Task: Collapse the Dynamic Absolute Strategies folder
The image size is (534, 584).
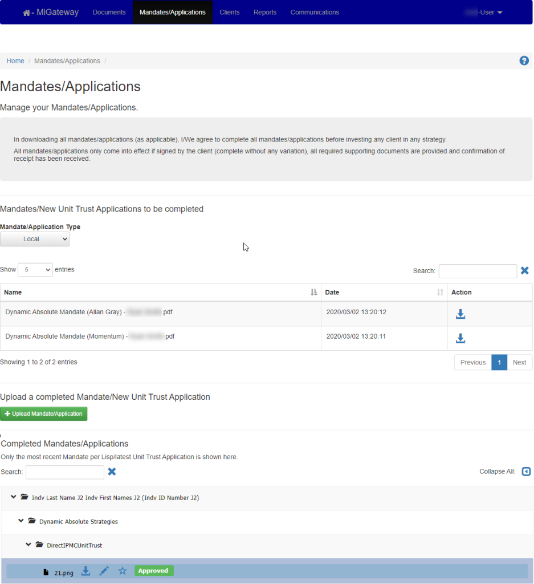Action: (x=21, y=521)
